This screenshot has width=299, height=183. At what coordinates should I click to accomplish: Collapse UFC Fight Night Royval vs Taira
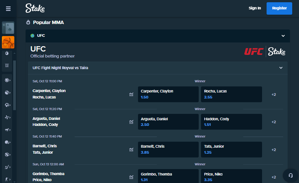click(x=281, y=68)
